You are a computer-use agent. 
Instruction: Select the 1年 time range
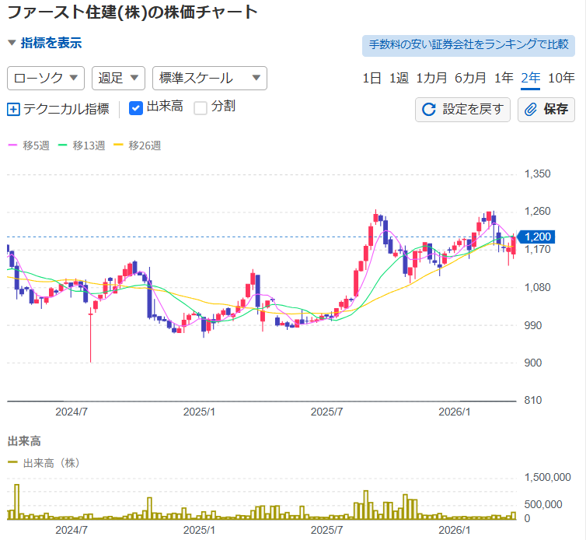tap(504, 78)
